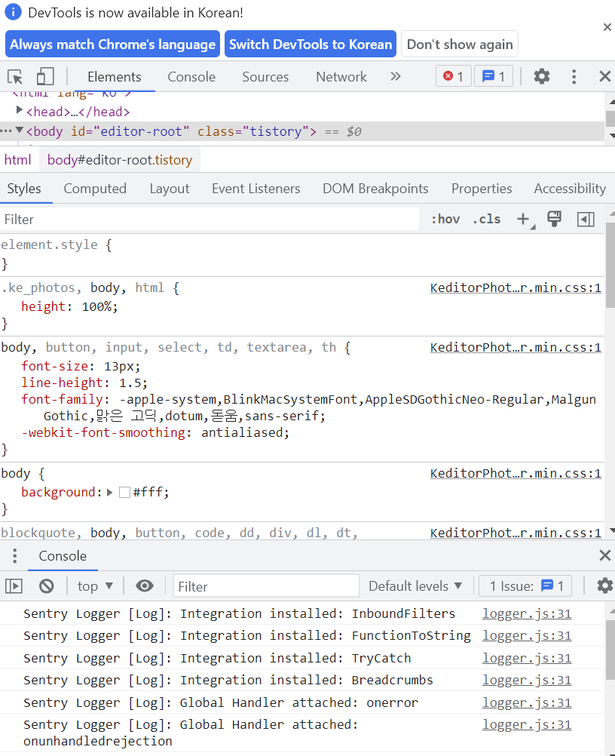Open KeditorPhot…r.min.css link for font-size rule
The image size is (615, 756).
tap(516, 348)
